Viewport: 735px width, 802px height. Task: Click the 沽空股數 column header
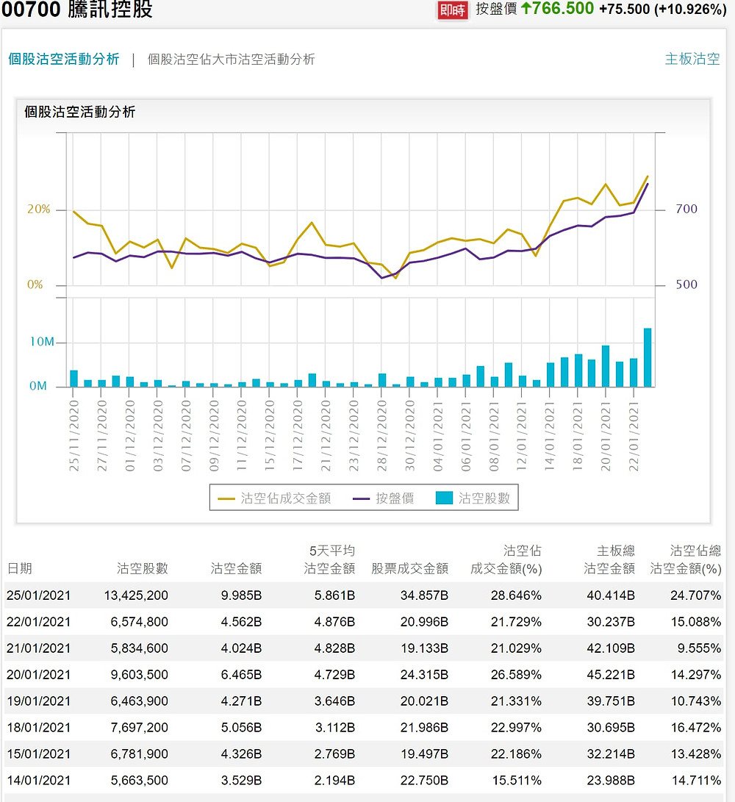tap(142, 568)
